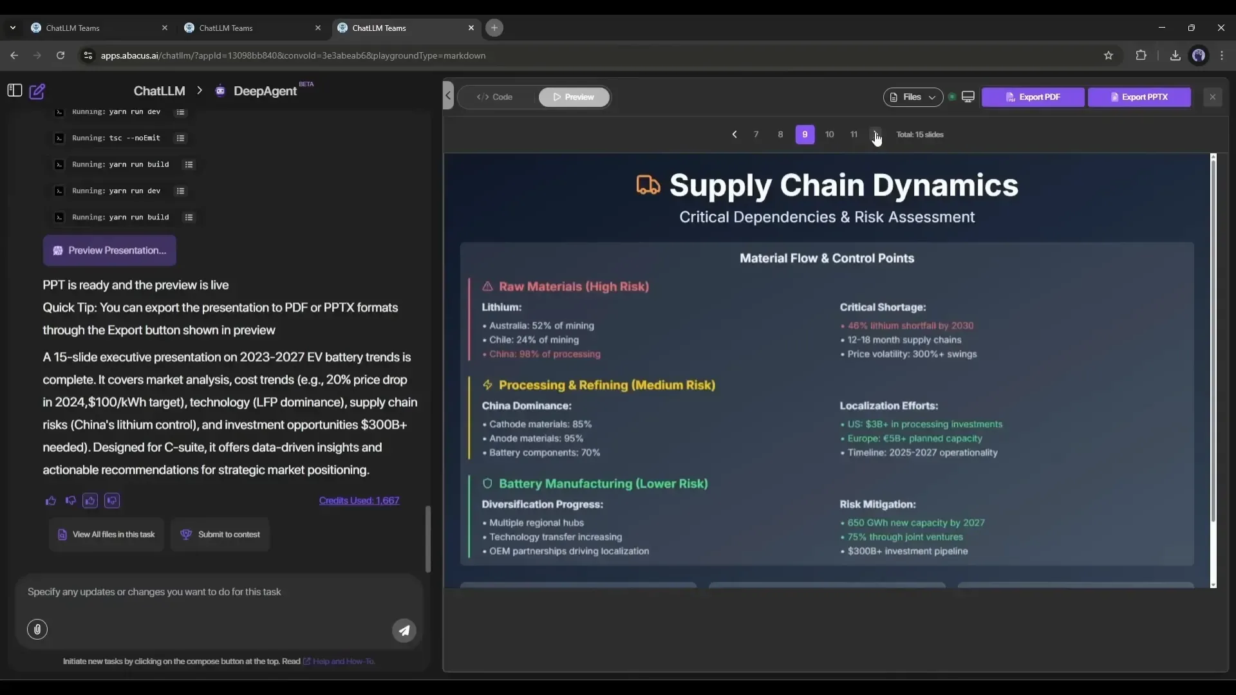The height and width of the screenshot is (695, 1236).
Task: Close the third ChatLLM Teams tab
Action: pyautogui.click(x=471, y=28)
